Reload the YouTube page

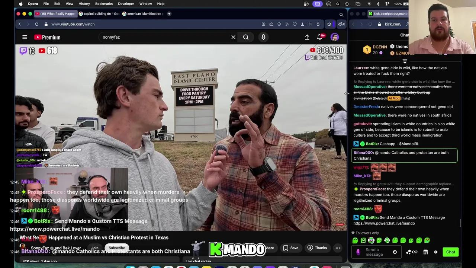(x=36, y=24)
